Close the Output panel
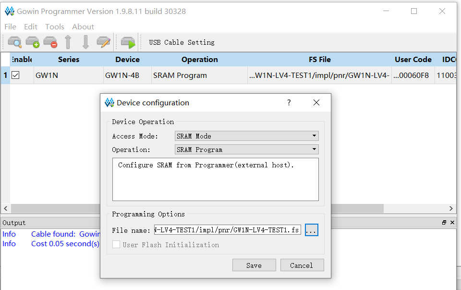The height and width of the screenshot is (290, 461). [x=452, y=223]
